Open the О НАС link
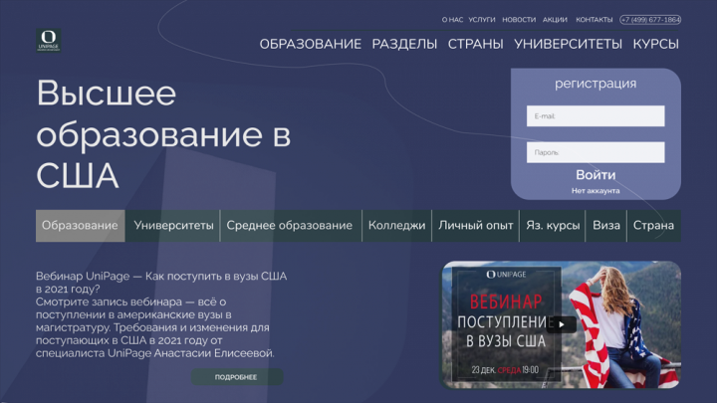 [452, 20]
